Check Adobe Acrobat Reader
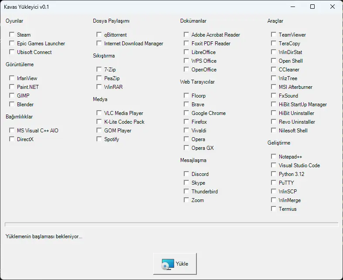Image resolution: width=343 pixels, height=280 pixels. coord(186,34)
